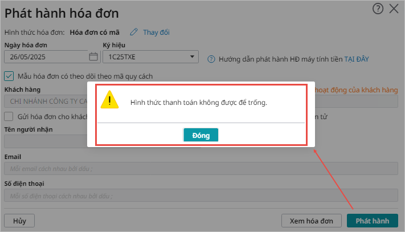Click the Hủy button
The height and width of the screenshot is (232, 405).
point(19,221)
